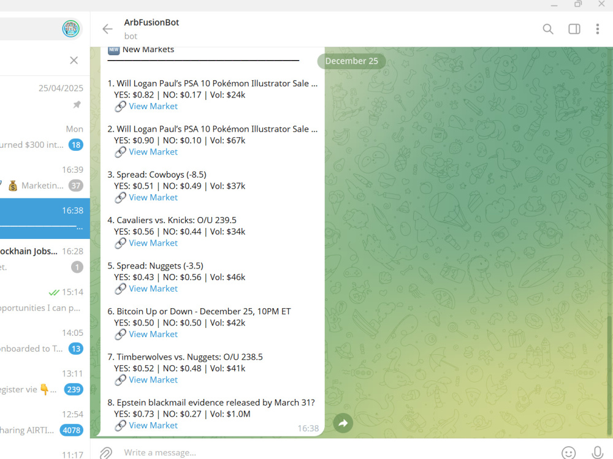
Task: Open the December 25 date badge
Action: click(x=351, y=61)
